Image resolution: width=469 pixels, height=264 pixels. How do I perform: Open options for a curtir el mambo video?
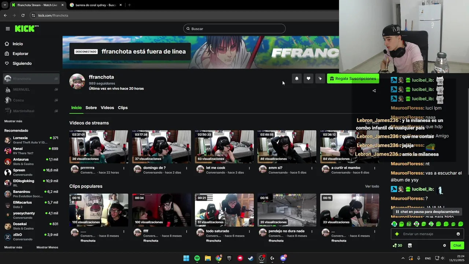(374, 168)
